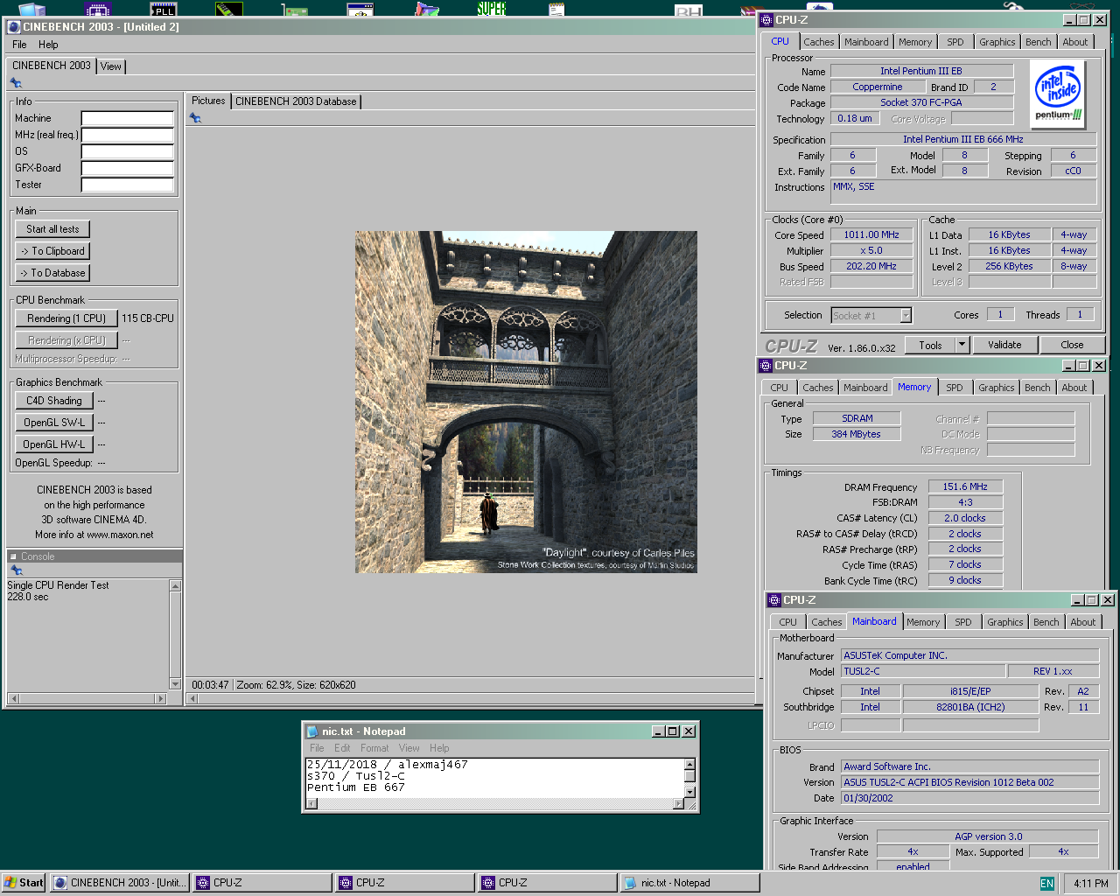Image resolution: width=1120 pixels, height=896 pixels.
Task: Click the Console horizontal scrollbar right arrow
Action: [x=160, y=698]
